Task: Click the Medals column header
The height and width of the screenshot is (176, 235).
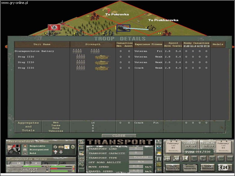Action: tap(218, 44)
